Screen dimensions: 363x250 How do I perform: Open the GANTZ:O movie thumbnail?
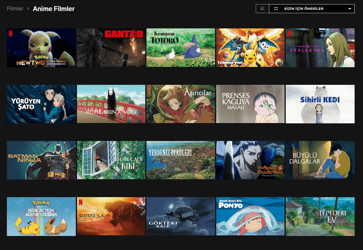pos(111,48)
